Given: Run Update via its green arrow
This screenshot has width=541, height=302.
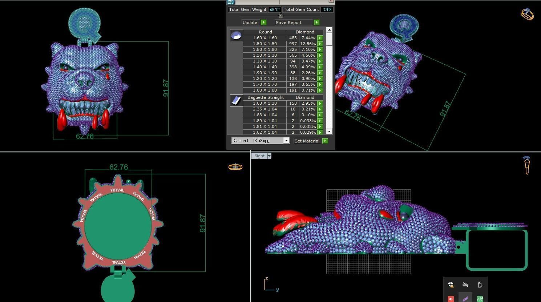Looking at the screenshot, I should (x=264, y=23).
